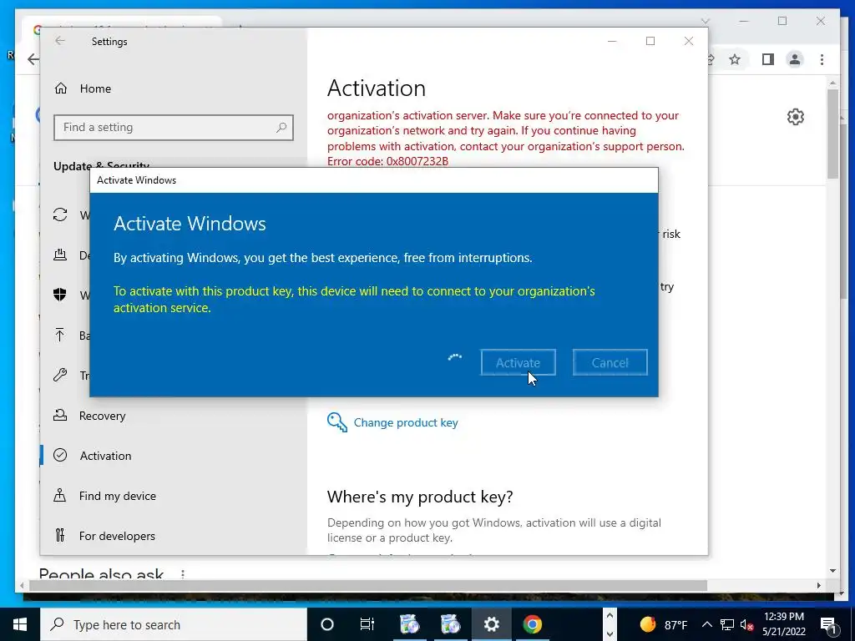The image size is (855, 641).
Task: Open Chrome profile avatar
Action: click(x=795, y=59)
